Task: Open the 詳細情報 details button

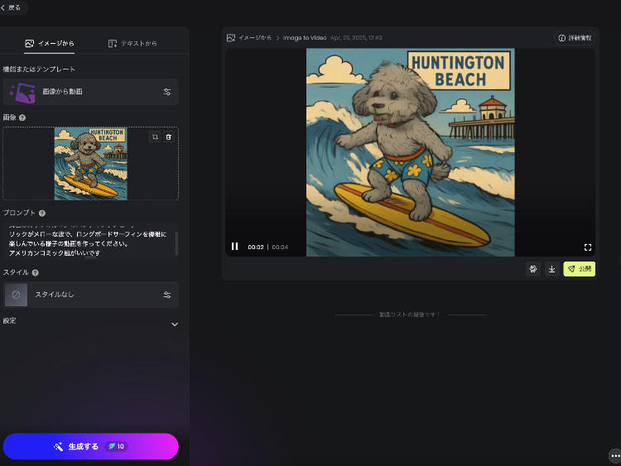Action: (x=575, y=38)
